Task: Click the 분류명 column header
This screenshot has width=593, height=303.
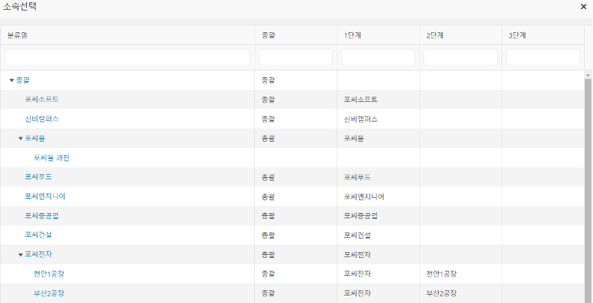Action: [127, 35]
